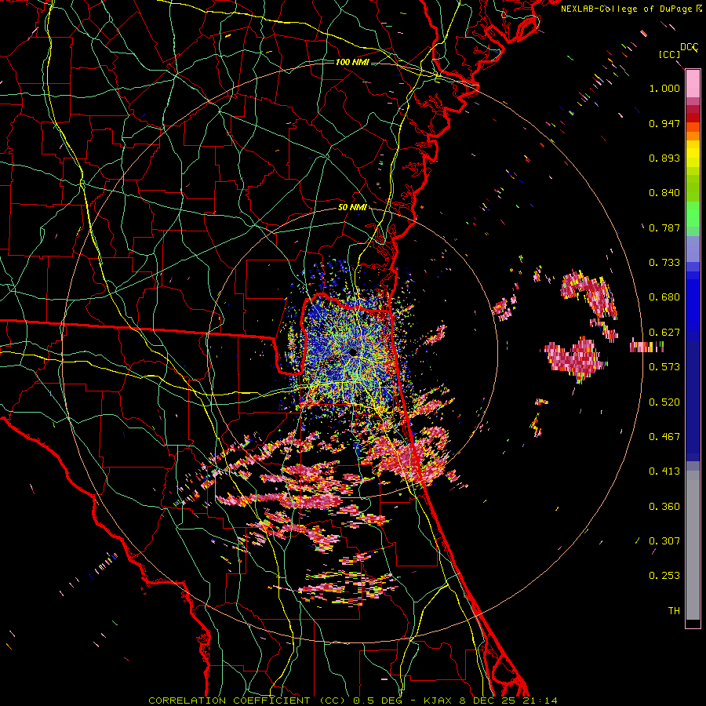Pick the pink swatch at the top of the color bar
The width and height of the screenshot is (706, 706).
click(693, 83)
